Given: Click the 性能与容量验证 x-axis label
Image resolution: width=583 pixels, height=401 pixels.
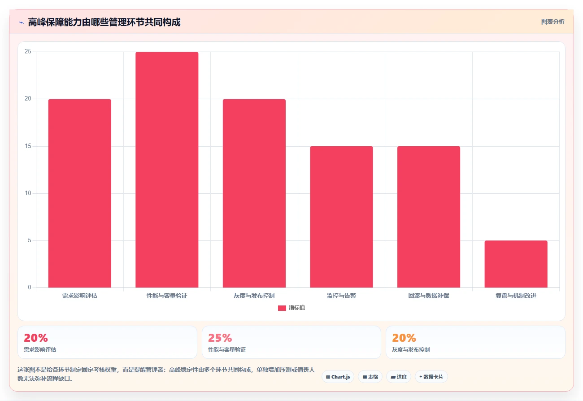Looking at the screenshot, I should pos(167,296).
